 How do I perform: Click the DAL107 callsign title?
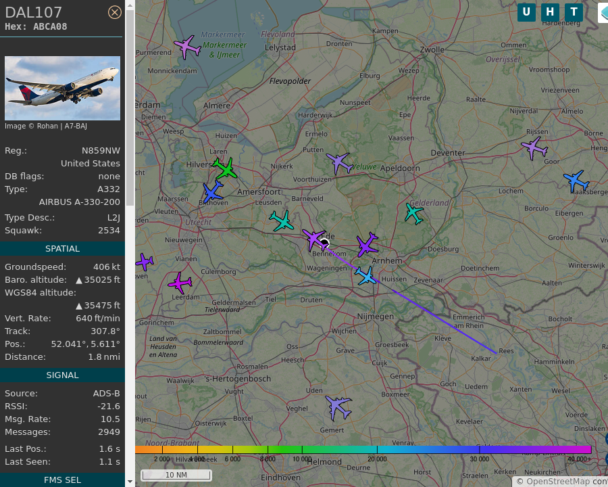pyautogui.click(x=33, y=12)
